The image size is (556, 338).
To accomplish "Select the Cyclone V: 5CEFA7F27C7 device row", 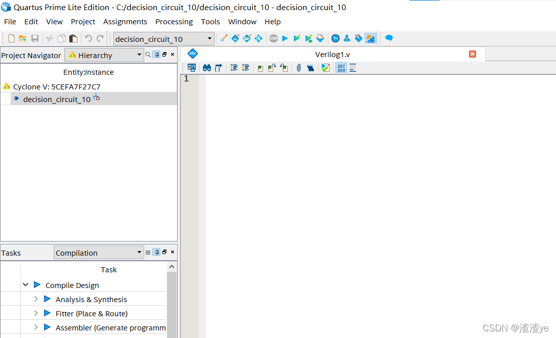I will pyautogui.click(x=57, y=86).
